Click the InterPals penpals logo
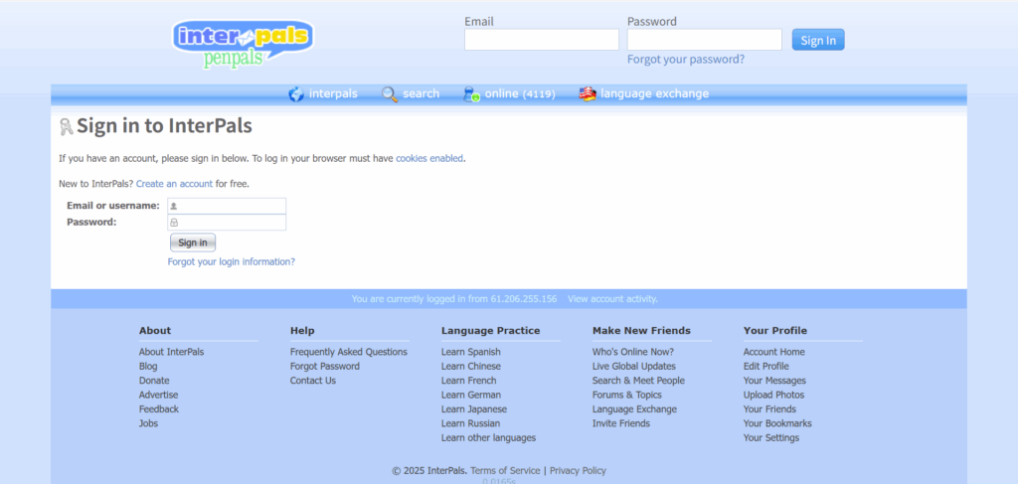Image resolution: width=1018 pixels, height=484 pixels. [x=243, y=44]
